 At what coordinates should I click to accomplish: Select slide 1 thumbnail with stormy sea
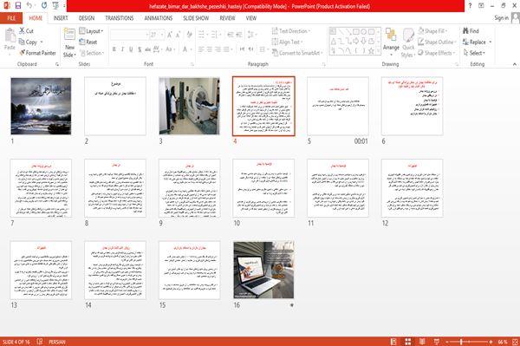(41, 106)
